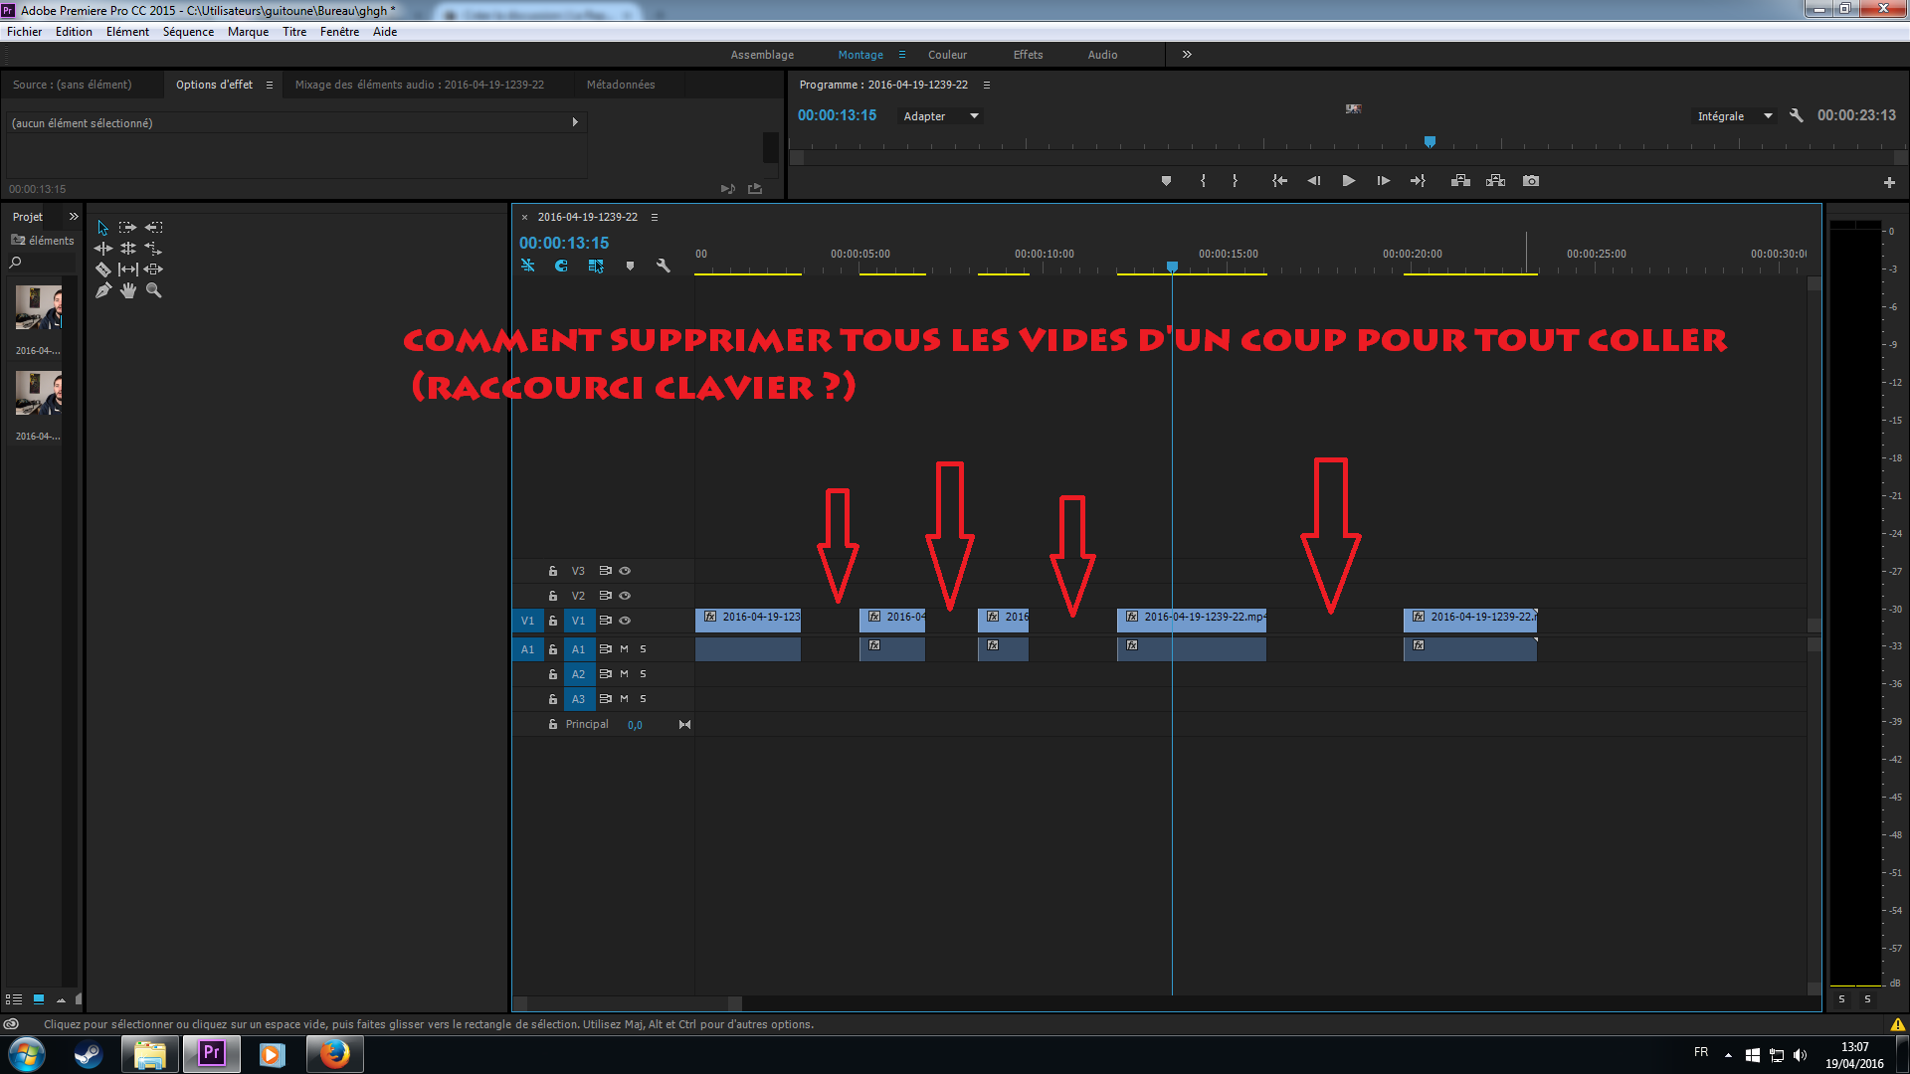Hide the V1 track output with the eye icon
The height and width of the screenshot is (1074, 1910).
coord(624,621)
